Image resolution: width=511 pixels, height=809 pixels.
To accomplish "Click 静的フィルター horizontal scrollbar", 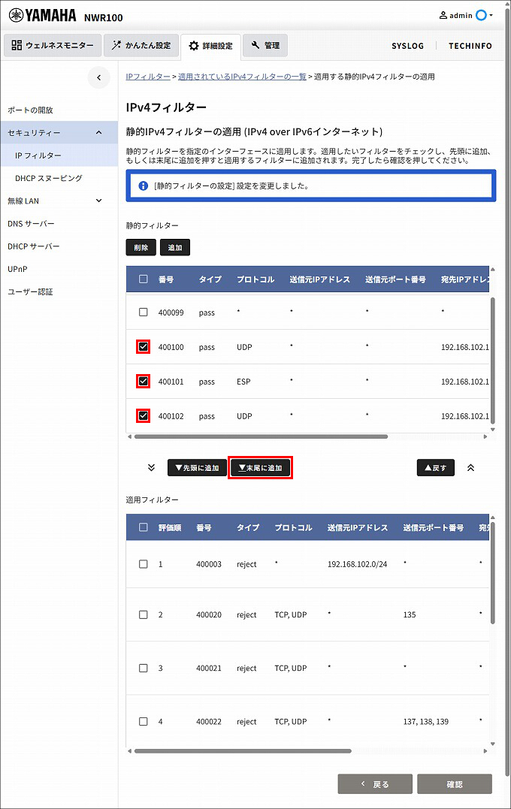I will tap(261, 436).
